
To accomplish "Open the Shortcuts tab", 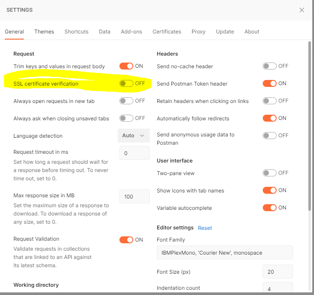I will (76, 32).
